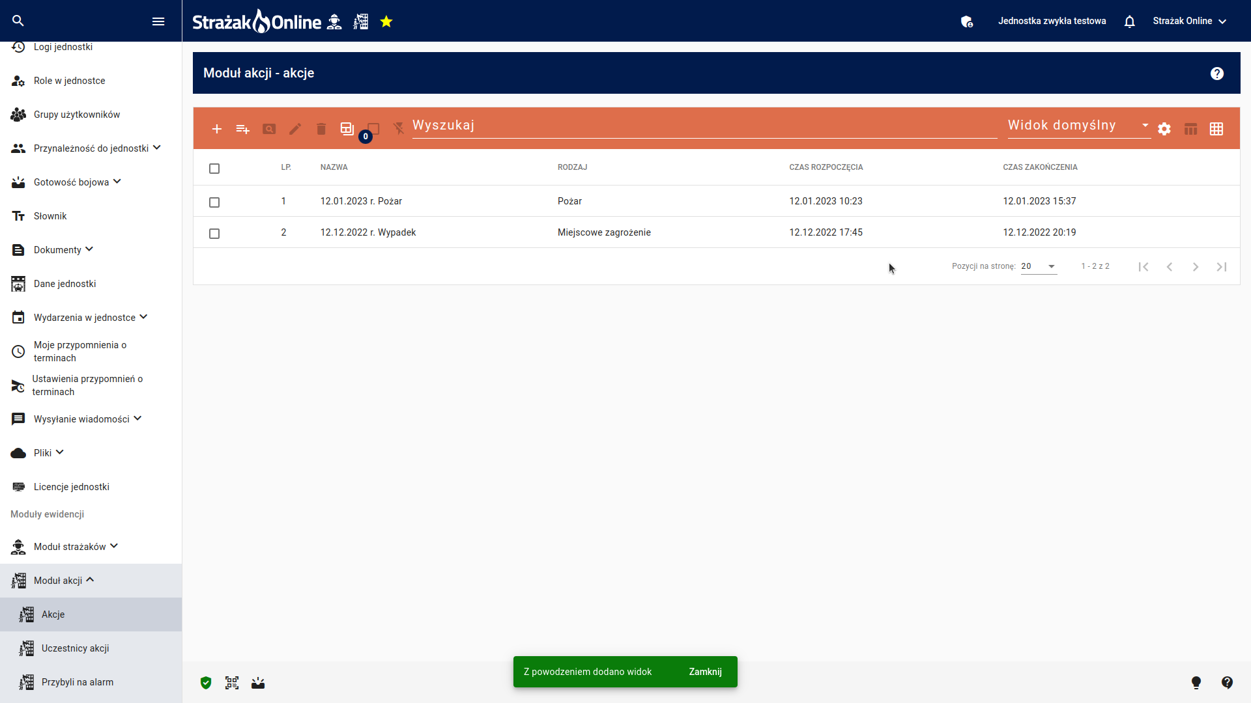
Task: Open the Widok domyślny view dropdown
Action: [1079, 125]
